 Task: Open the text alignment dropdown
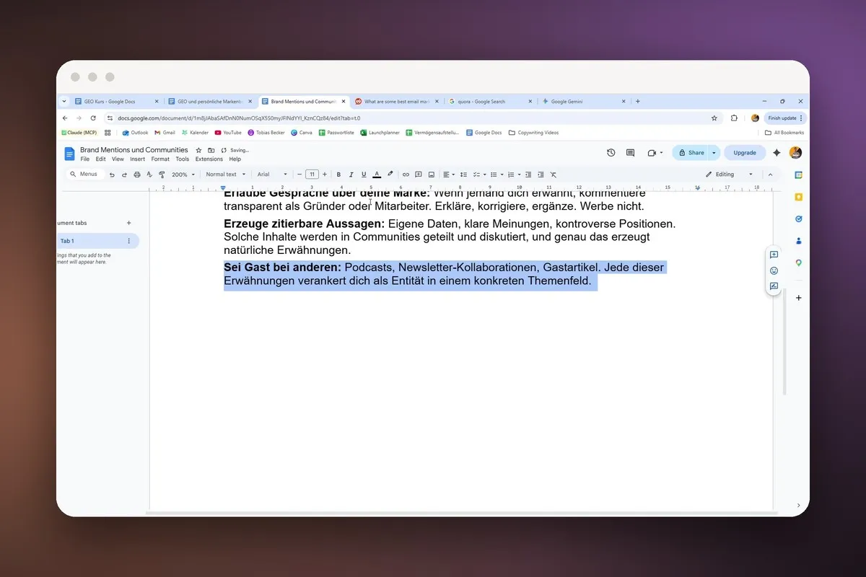point(449,175)
